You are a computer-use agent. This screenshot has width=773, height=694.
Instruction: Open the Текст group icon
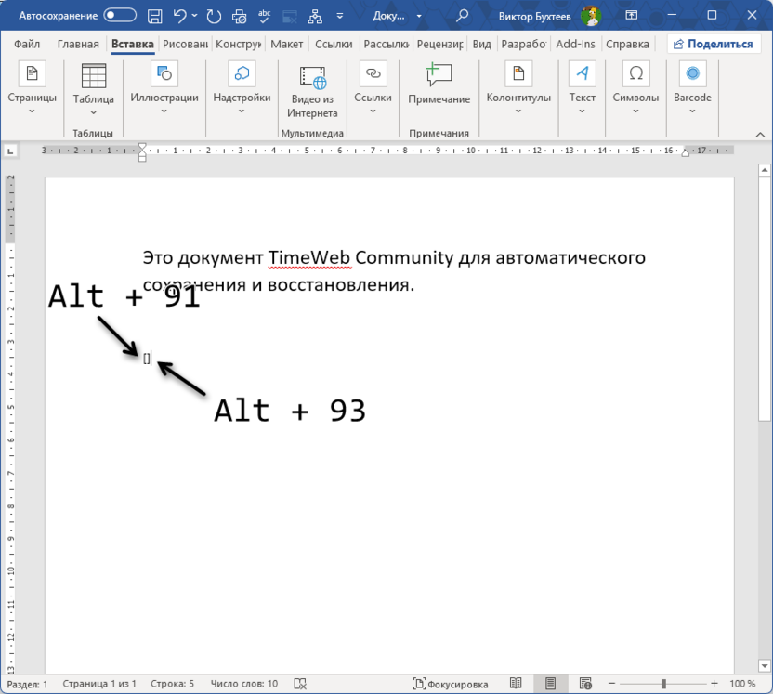[583, 74]
